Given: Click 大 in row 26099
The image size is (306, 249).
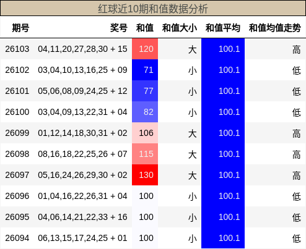Looking at the screenshot, I should pos(193,133).
